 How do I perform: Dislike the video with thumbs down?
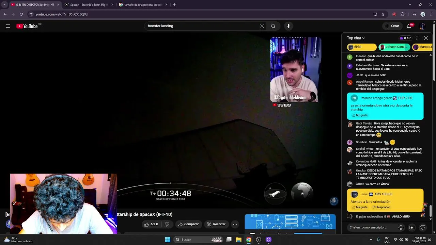pos(167,224)
